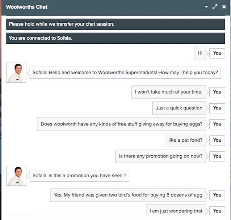
Task: Click the "You" label beside "like a pet food?"
Action: pos(217,140)
